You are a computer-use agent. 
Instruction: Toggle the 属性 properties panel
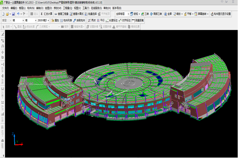coord(55,20)
